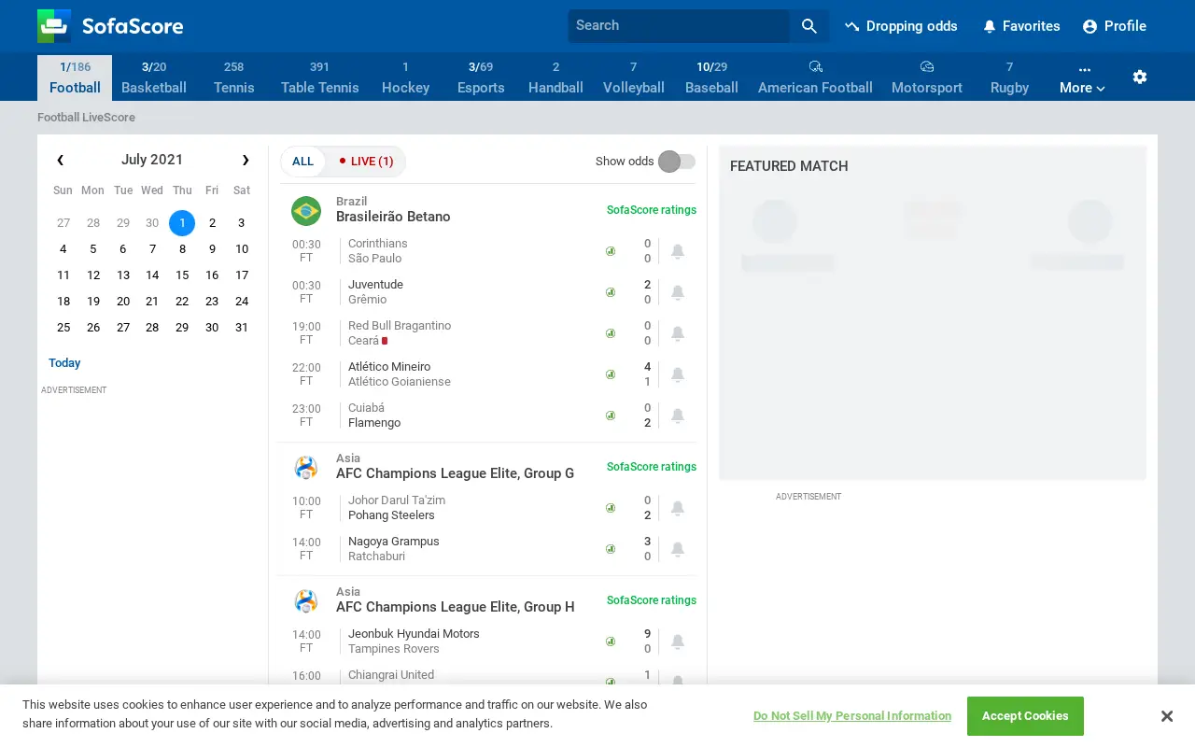The width and height of the screenshot is (1195, 747).
Task: Click bell for Johor Darul Ta'zim match
Action: point(678,508)
